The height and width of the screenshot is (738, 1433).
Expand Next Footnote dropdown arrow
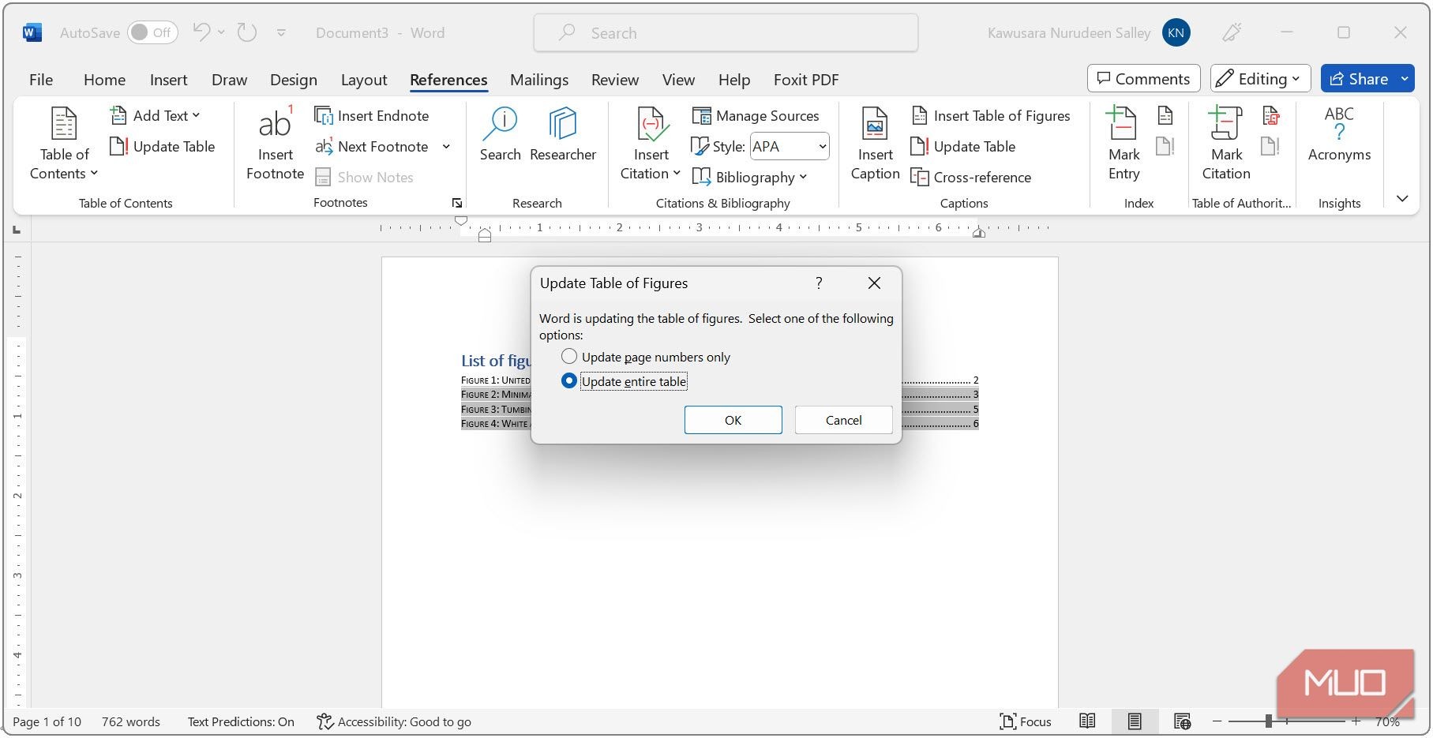click(446, 146)
